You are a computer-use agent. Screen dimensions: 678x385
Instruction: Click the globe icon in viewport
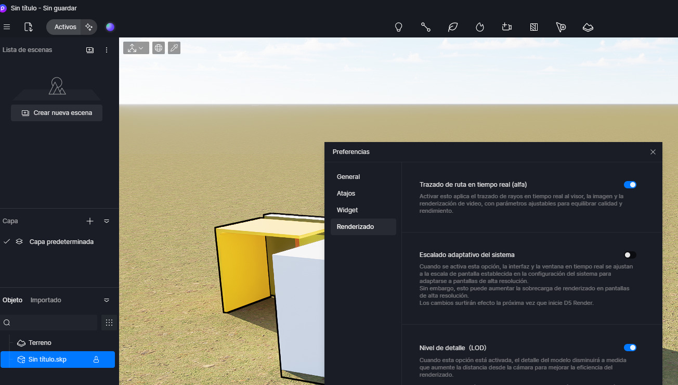pos(159,48)
